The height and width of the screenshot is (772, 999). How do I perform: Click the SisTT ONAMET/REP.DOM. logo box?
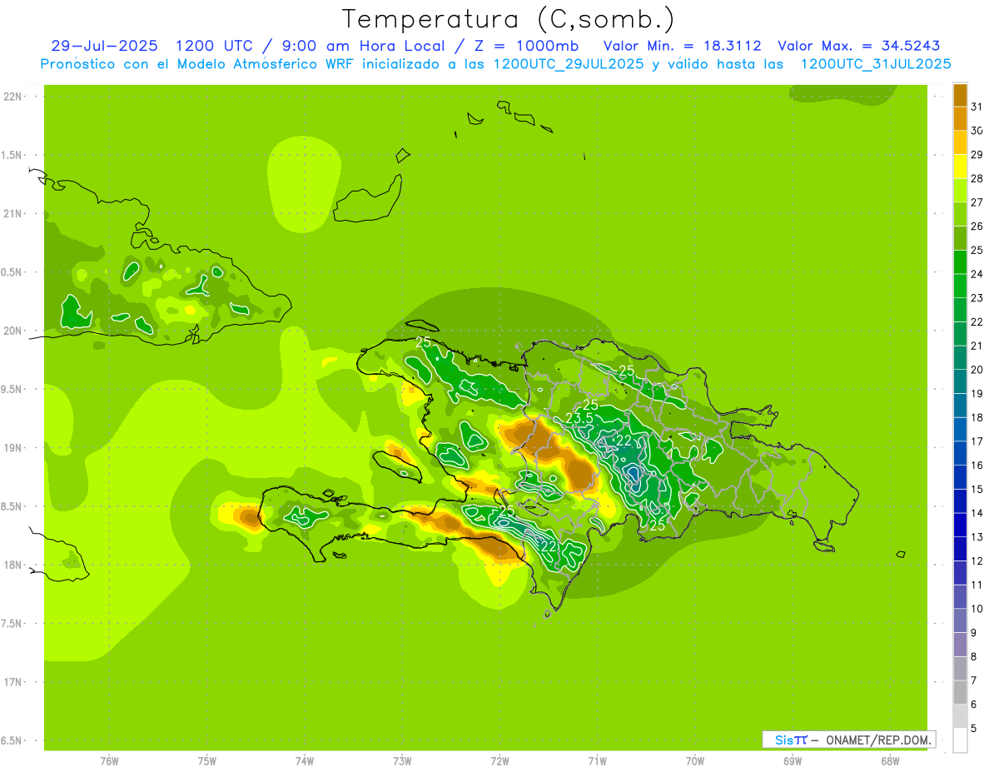coord(848,740)
